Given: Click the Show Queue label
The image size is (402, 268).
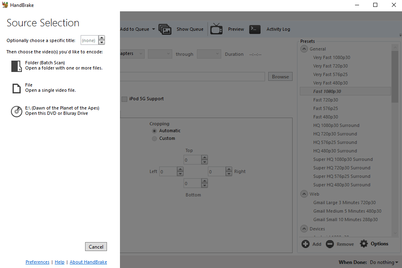Looking at the screenshot, I should tap(190, 29).
